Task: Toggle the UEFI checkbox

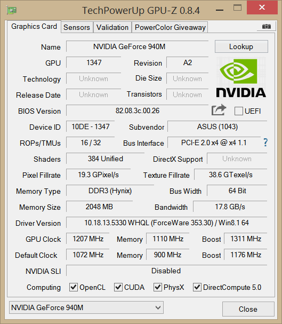Action: [238, 111]
